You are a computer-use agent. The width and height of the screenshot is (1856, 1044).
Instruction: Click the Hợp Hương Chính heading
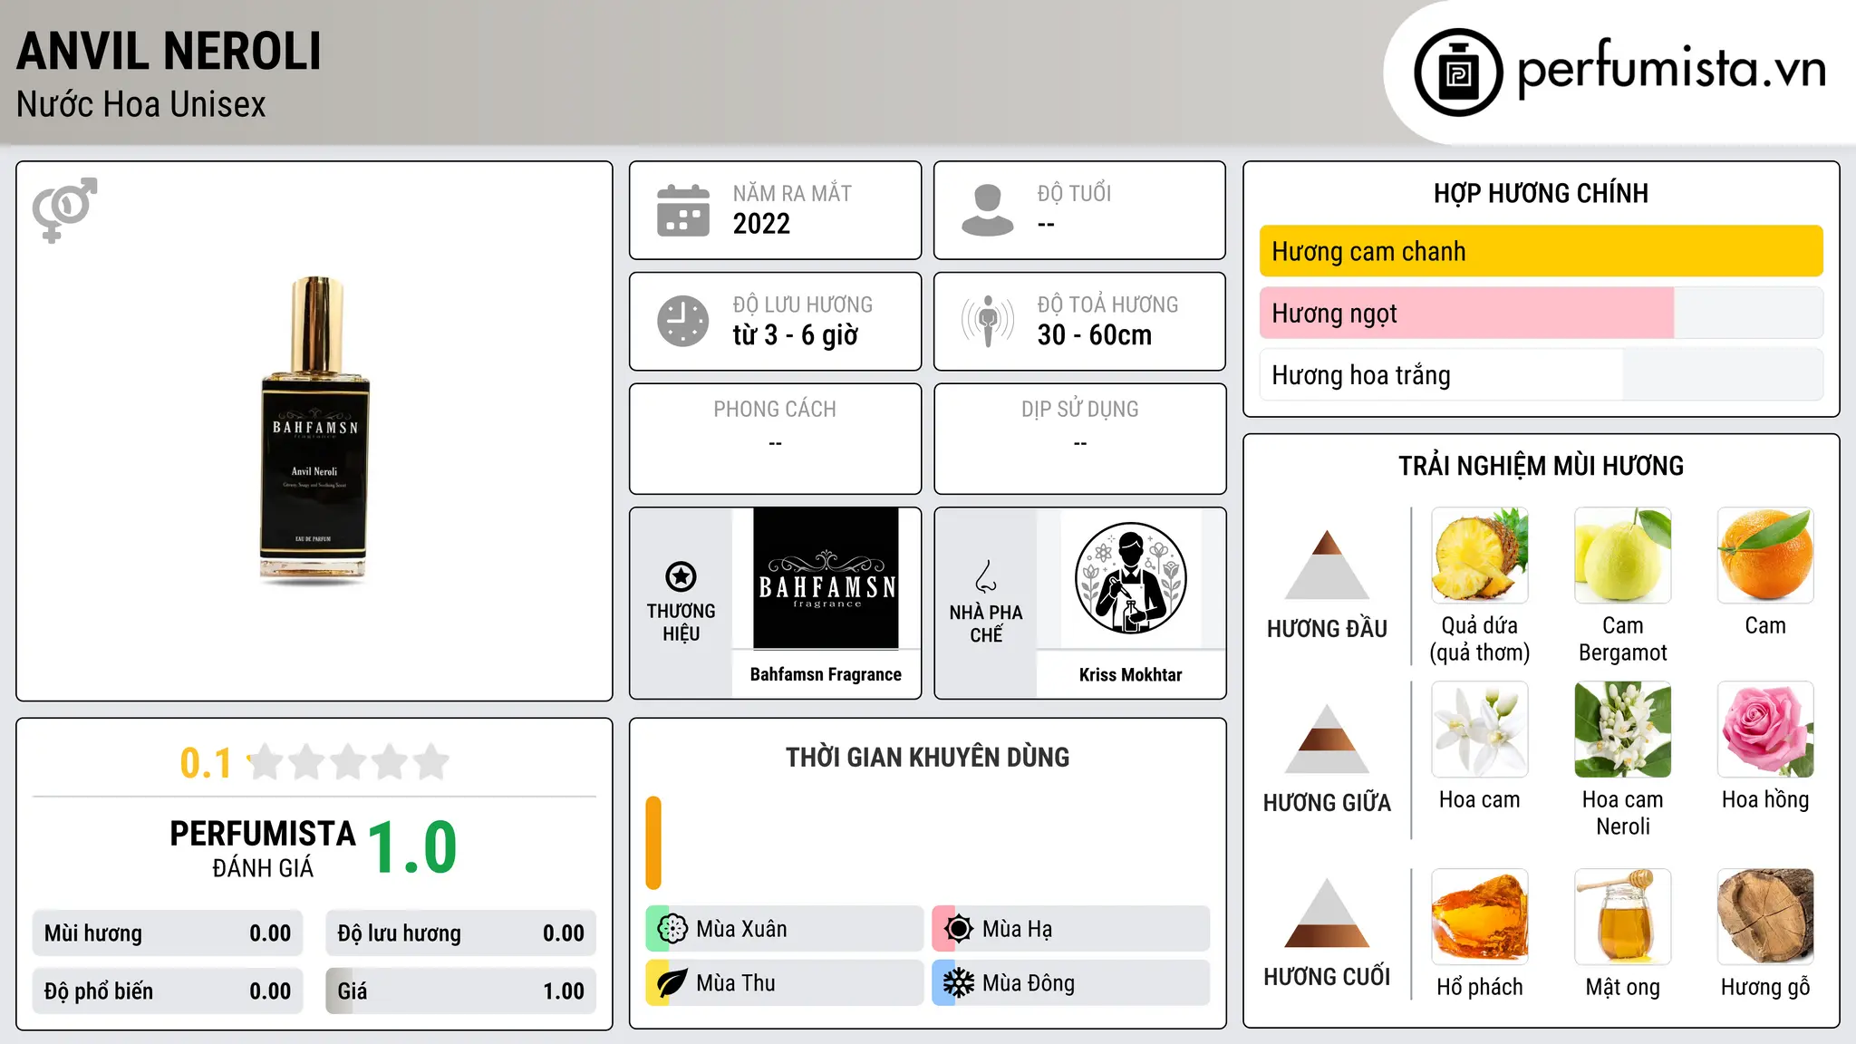[x=1541, y=194]
